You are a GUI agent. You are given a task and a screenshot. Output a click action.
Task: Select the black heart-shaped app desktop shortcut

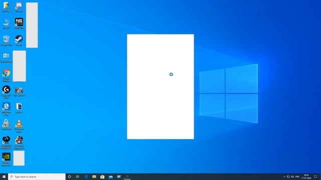pos(6,142)
